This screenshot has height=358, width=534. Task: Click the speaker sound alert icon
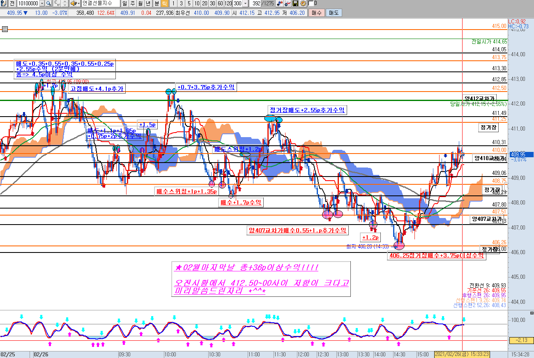(73, 3)
